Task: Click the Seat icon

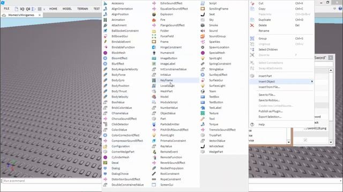Action: pyautogui.click(x=203, y=14)
